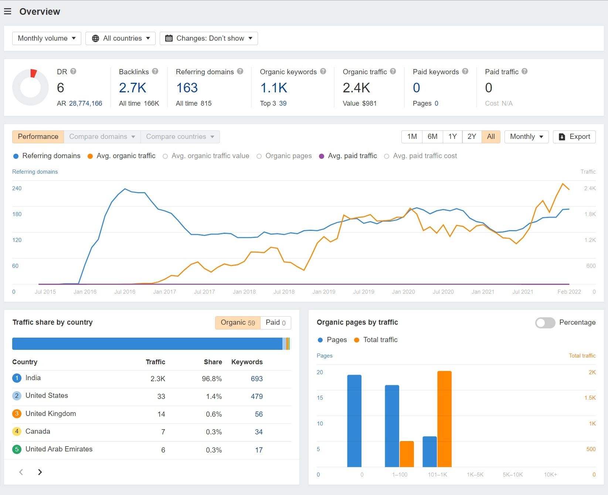
Task: Open paid Pages count 0 link
Action: [437, 103]
